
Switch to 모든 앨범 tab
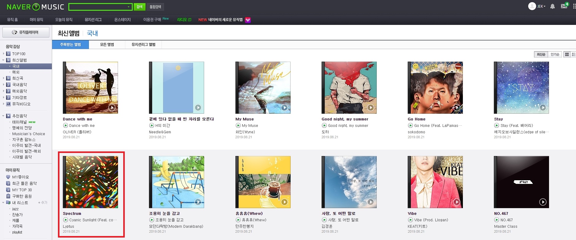107,44
